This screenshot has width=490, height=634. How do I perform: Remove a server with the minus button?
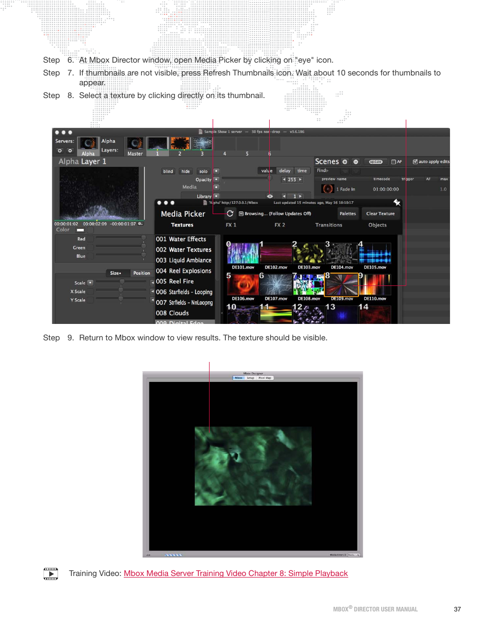coord(70,150)
